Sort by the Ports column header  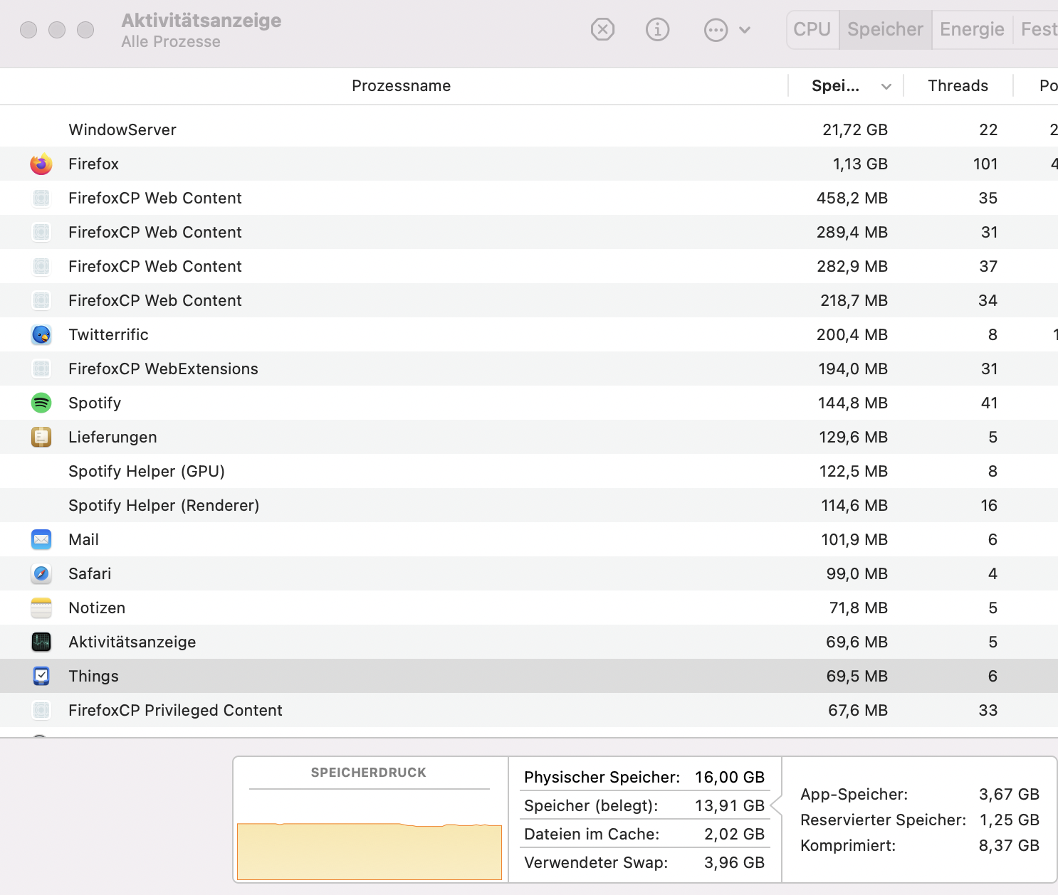[1048, 85]
